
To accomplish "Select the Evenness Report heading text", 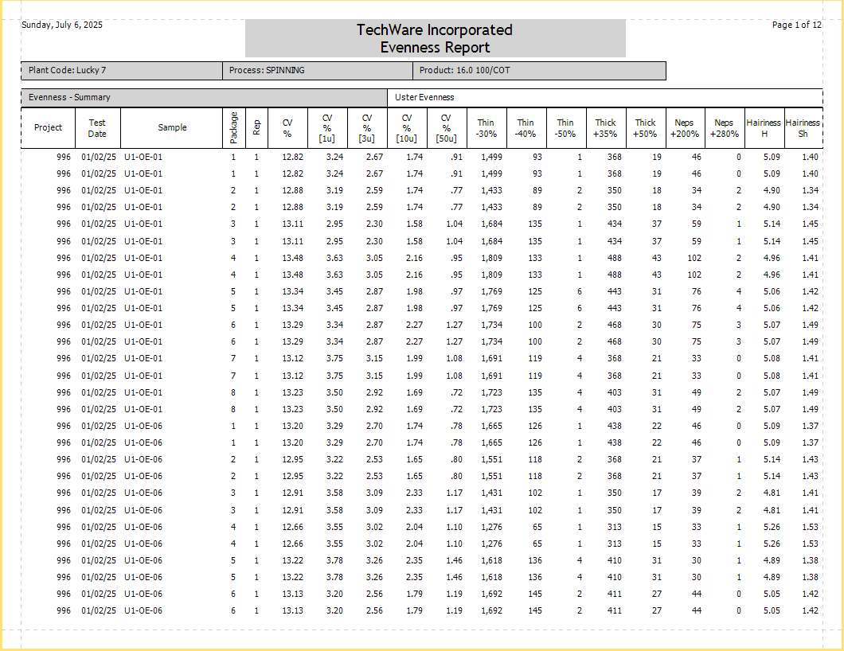I will tap(434, 48).
